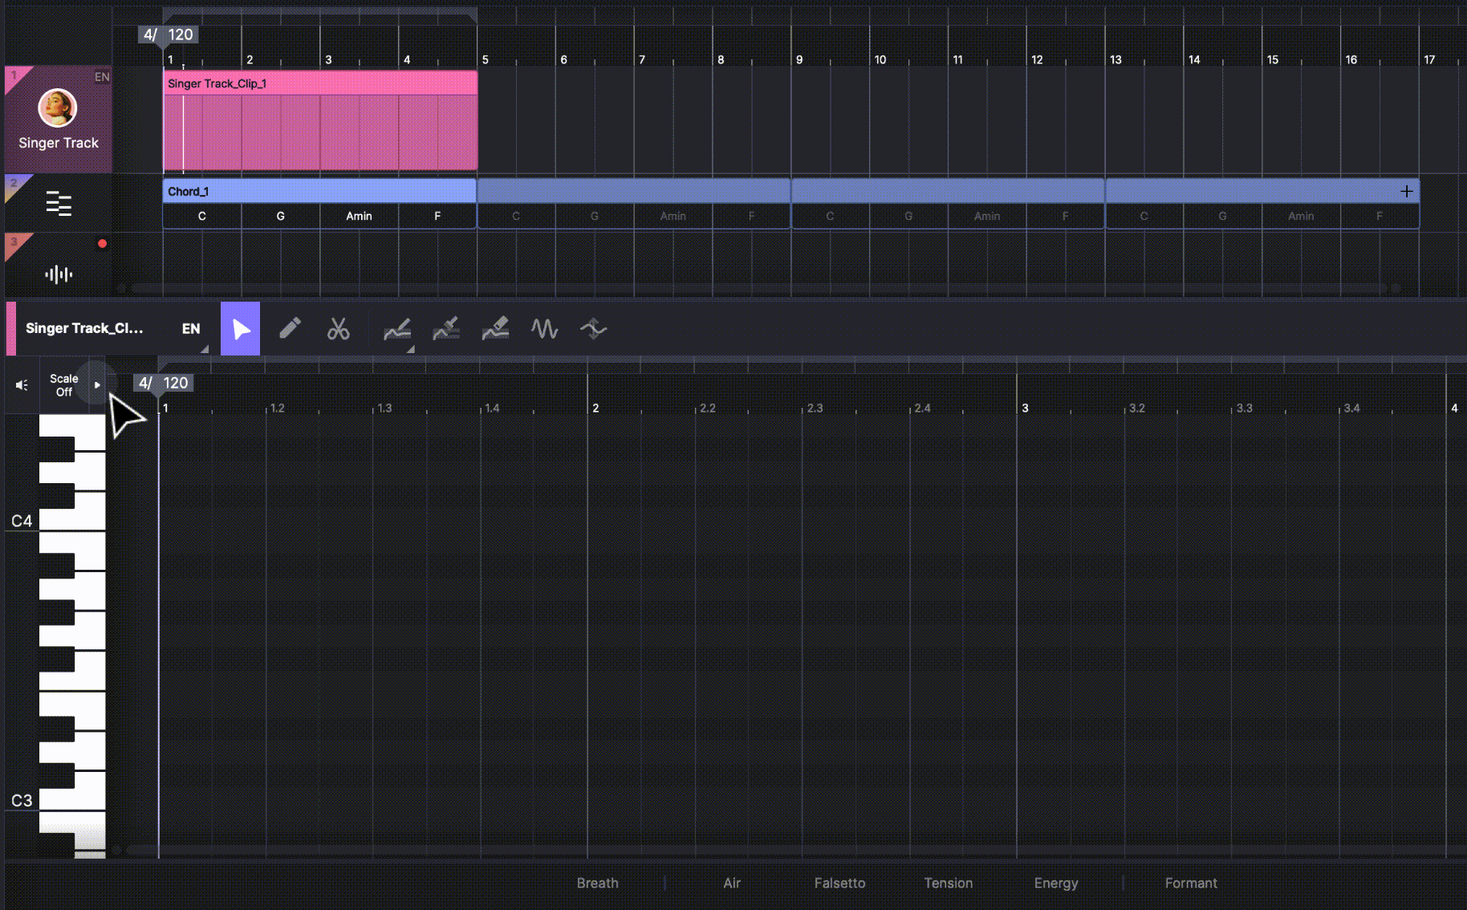Open the Breath parameter tab

pos(597,883)
